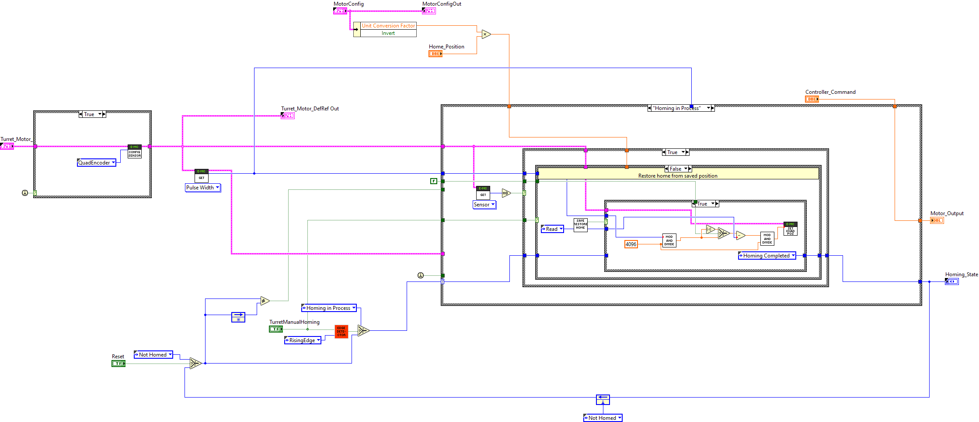Image resolution: width=979 pixels, height=422 pixels.
Task: Click next-case arrow on "Homing in Process" structure
Action: point(713,108)
